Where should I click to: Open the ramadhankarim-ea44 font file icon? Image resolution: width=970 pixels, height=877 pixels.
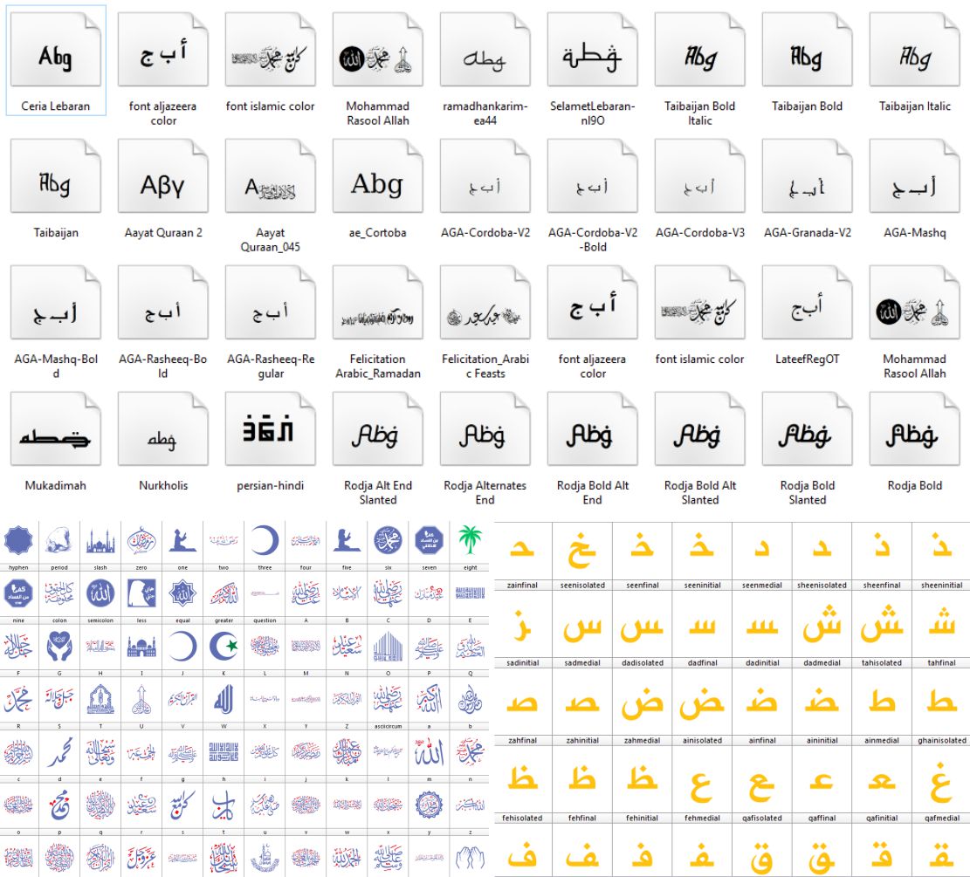pos(485,51)
